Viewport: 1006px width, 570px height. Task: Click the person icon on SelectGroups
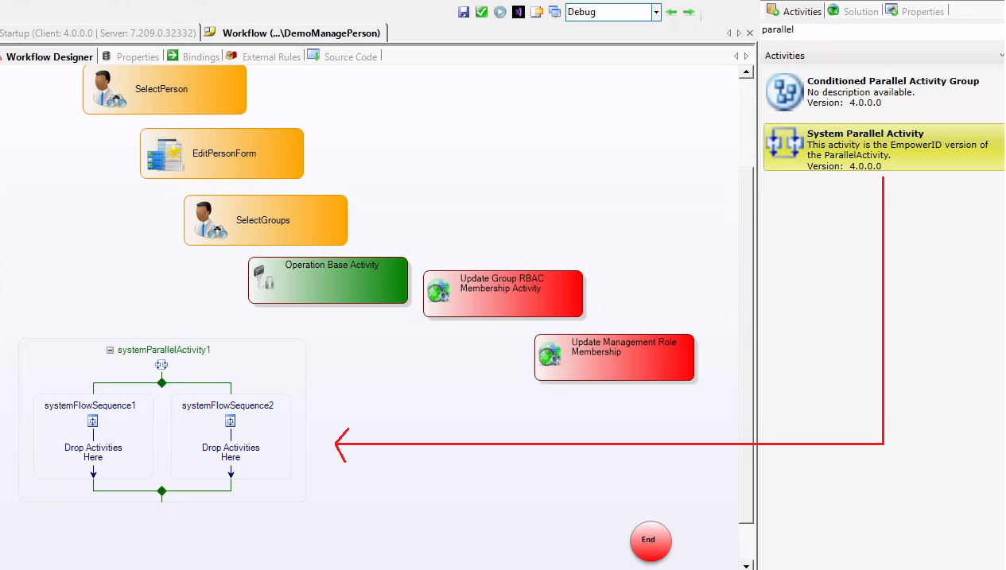(210, 220)
